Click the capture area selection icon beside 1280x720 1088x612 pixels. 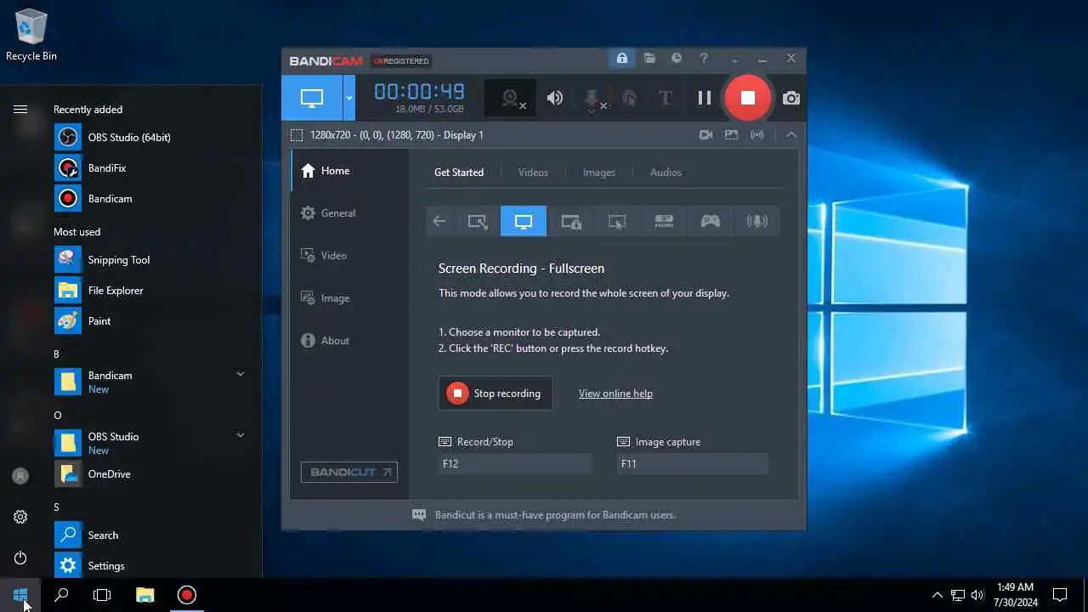coord(297,135)
